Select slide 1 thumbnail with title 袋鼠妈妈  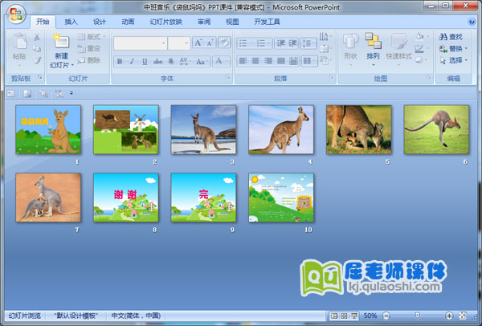coord(48,129)
